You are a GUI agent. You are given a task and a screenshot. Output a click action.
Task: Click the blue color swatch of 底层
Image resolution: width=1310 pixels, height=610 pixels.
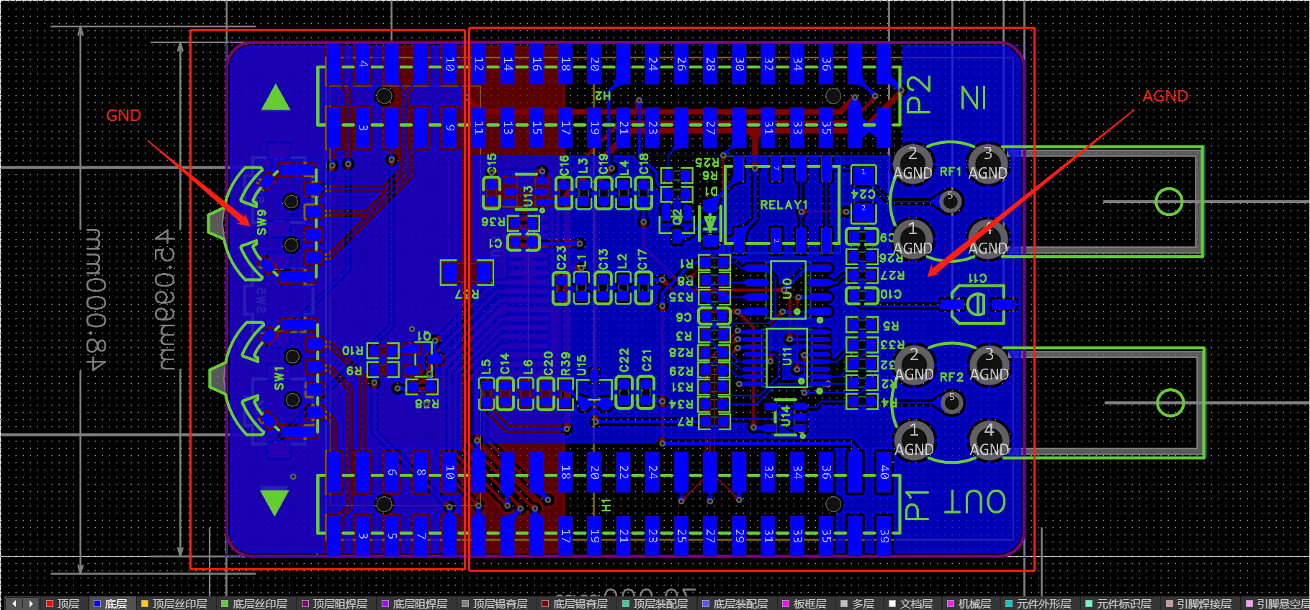pos(97,604)
